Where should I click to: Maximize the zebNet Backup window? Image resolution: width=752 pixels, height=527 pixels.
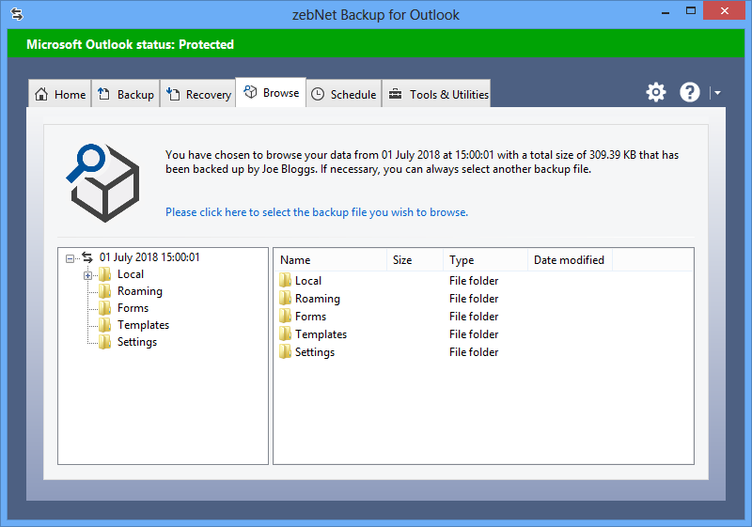[x=691, y=11]
